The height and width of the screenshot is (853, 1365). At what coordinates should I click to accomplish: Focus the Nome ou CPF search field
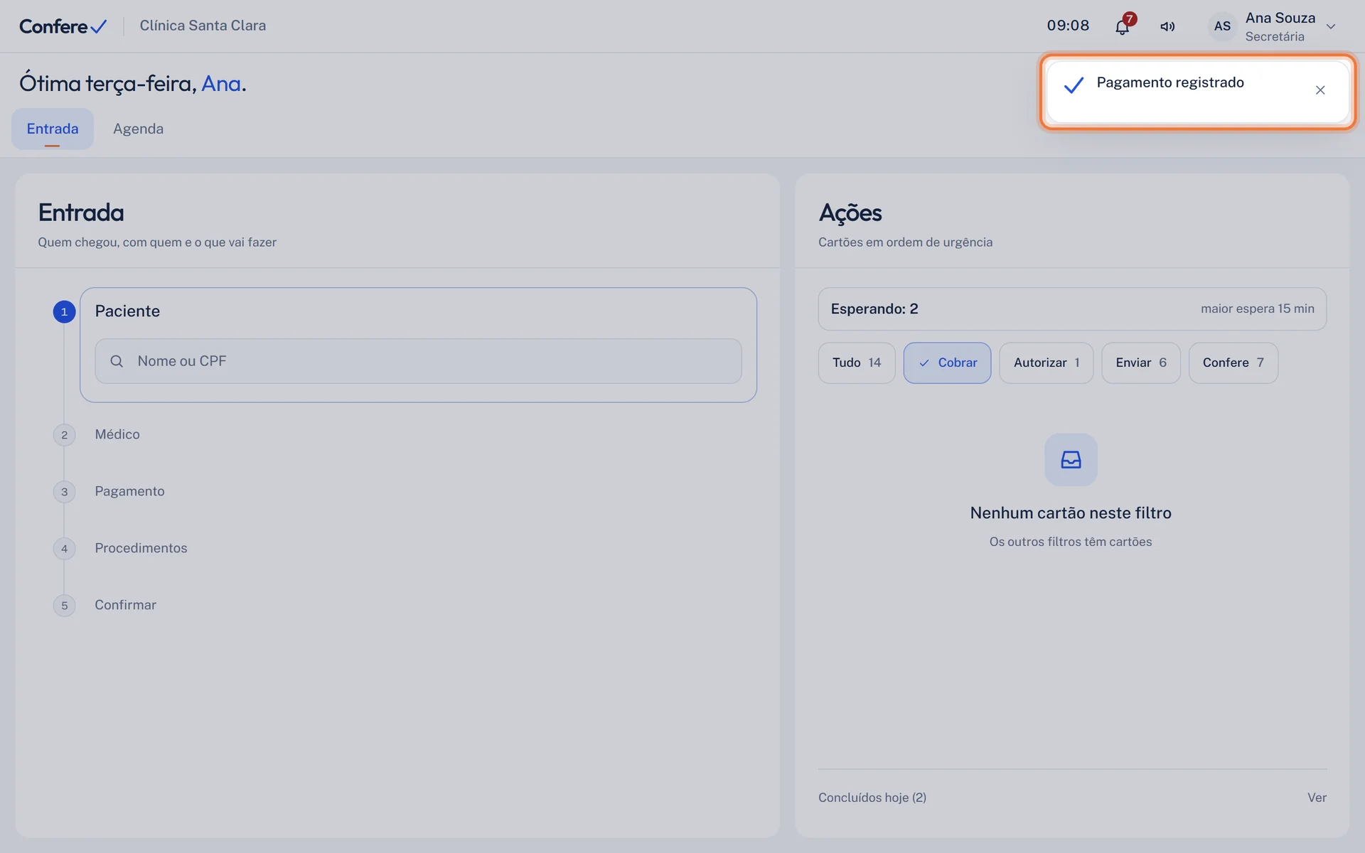click(x=418, y=361)
